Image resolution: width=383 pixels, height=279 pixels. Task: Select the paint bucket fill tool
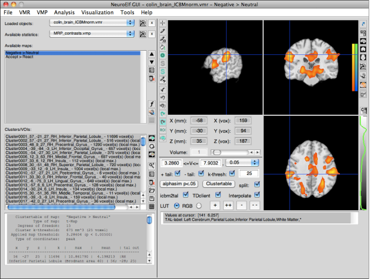point(163,47)
